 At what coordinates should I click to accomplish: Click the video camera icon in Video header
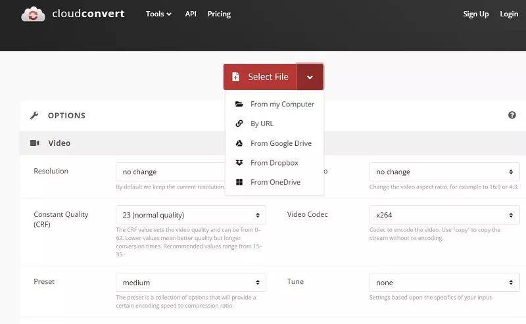[x=34, y=143]
